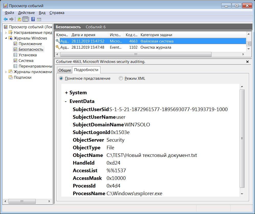The width and height of the screenshot is (255, 214).
Task: Click the Приложение log icon
Action: 15,44
